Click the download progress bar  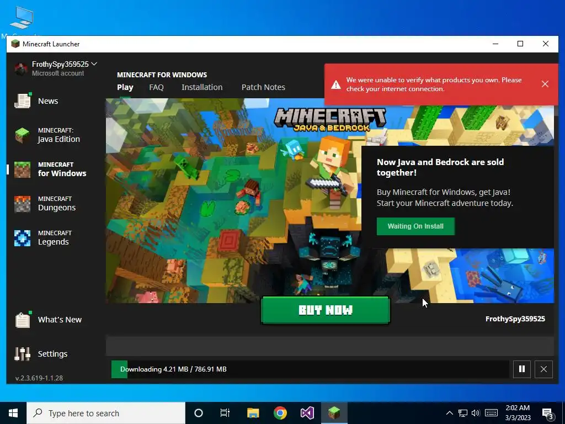pos(310,369)
